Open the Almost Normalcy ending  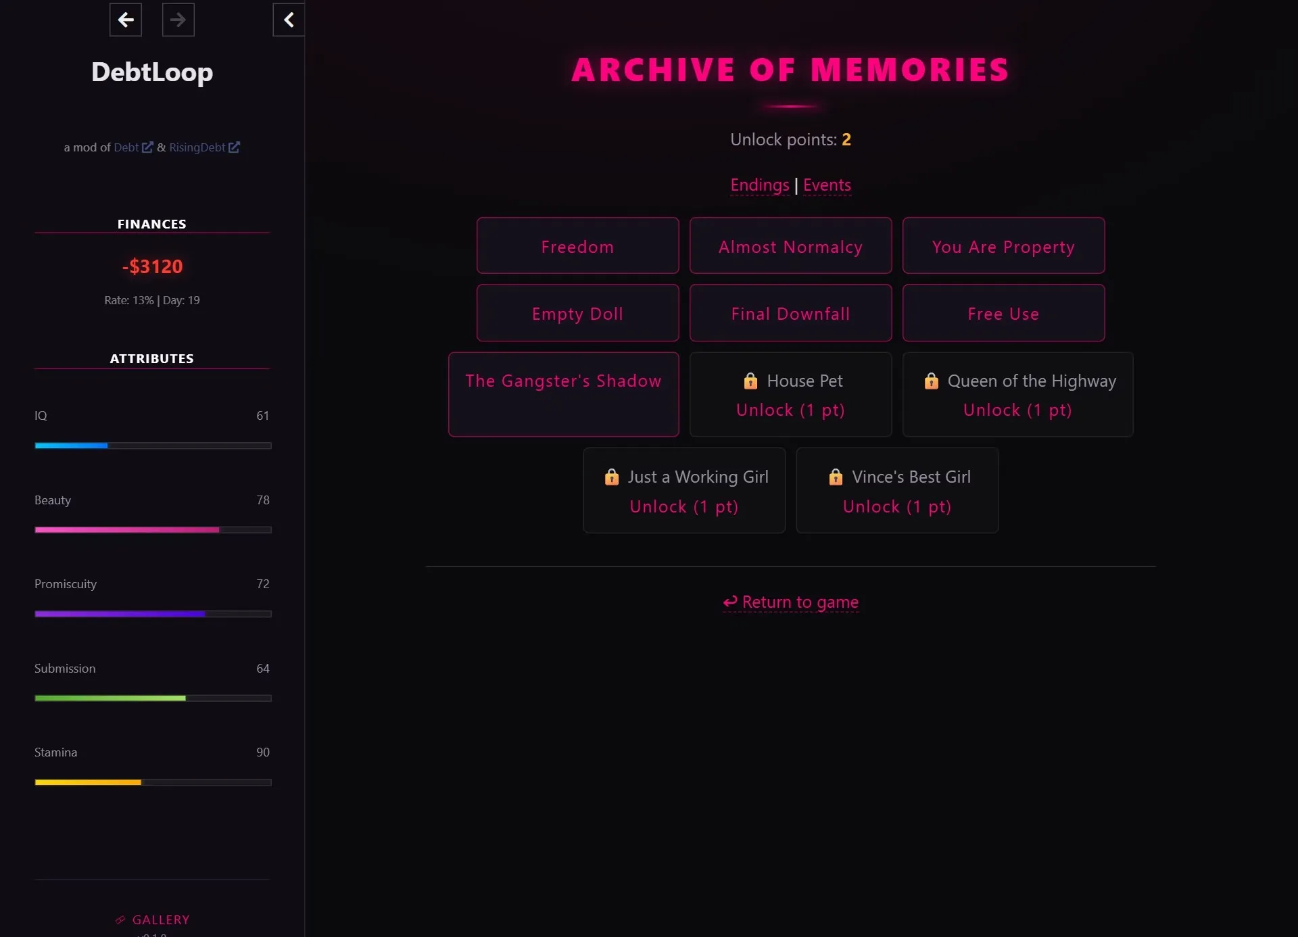pos(790,246)
